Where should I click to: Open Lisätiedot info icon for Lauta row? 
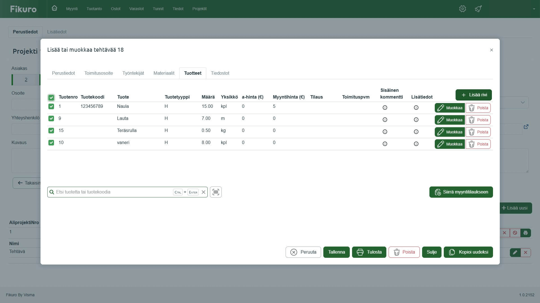[x=416, y=120]
